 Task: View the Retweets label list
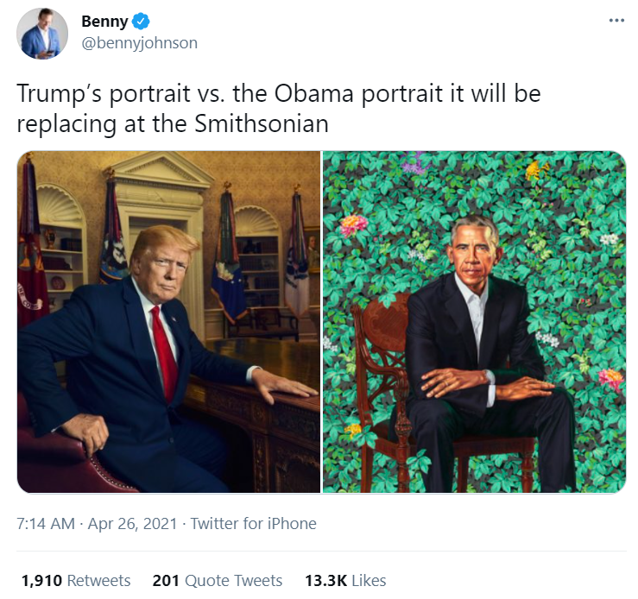click(99, 581)
